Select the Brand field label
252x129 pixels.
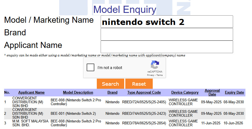click(x=15, y=33)
